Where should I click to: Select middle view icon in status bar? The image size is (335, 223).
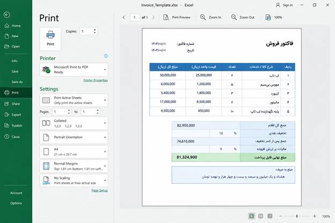click(261, 216)
